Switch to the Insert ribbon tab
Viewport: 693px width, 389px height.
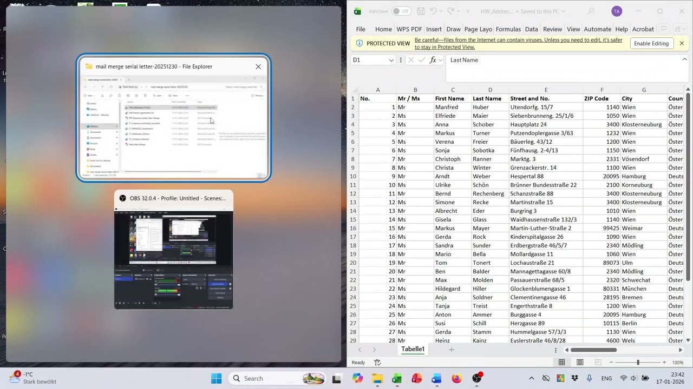(x=434, y=29)
